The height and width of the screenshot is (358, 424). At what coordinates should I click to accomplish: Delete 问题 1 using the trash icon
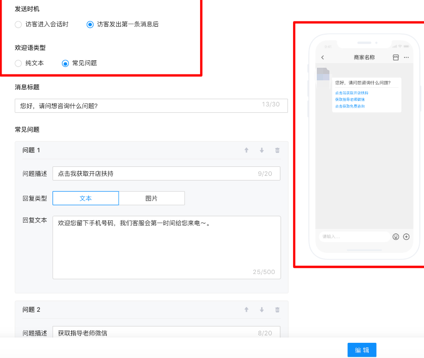click(x=277, y=150)
